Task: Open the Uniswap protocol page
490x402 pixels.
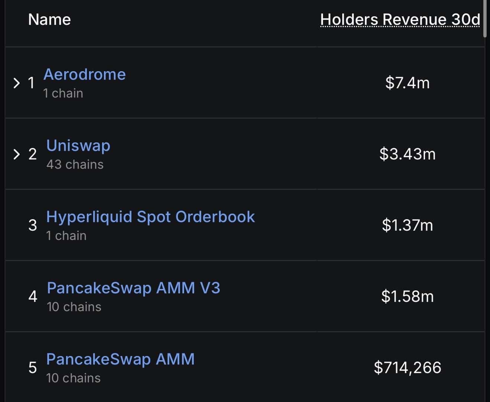Action: (x=78, y=145)
